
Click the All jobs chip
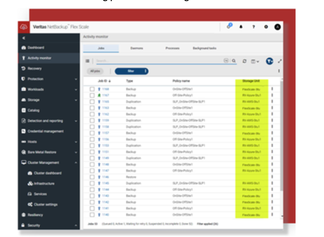pos(95,71)
